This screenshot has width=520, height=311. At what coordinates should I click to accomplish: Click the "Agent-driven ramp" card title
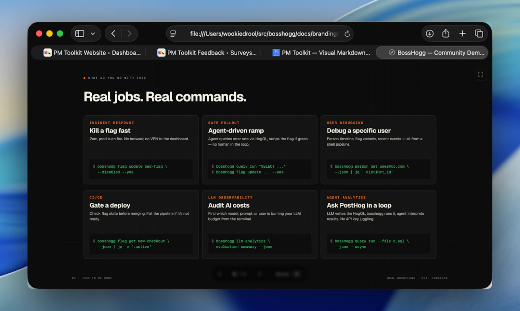(x=236, y=131)
